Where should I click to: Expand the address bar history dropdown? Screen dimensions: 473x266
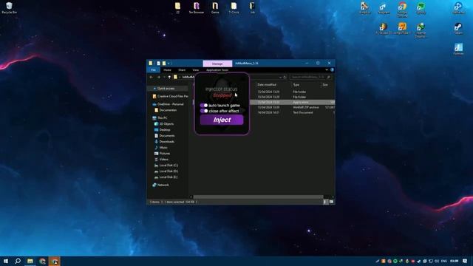(280, 77)
